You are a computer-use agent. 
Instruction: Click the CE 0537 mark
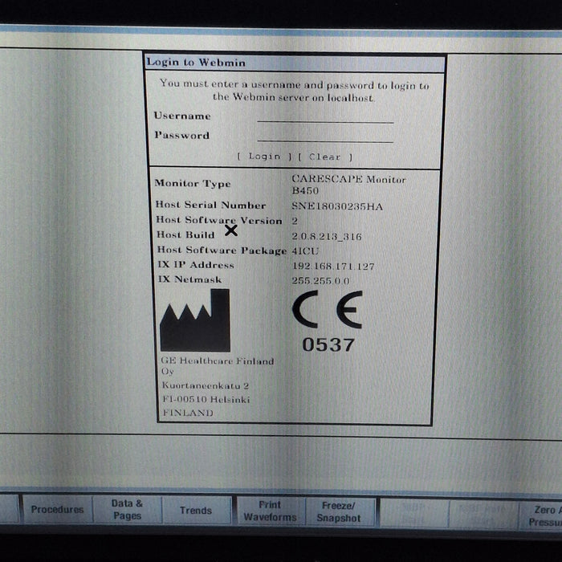pyautogui.click(x=328, y=321)
